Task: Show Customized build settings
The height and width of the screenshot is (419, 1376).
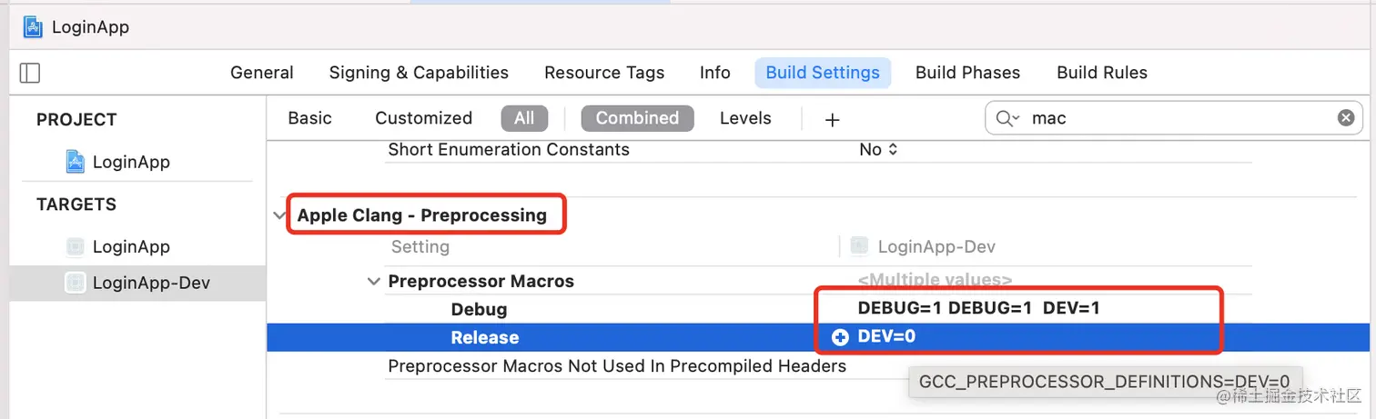Action: click(423, 118)
